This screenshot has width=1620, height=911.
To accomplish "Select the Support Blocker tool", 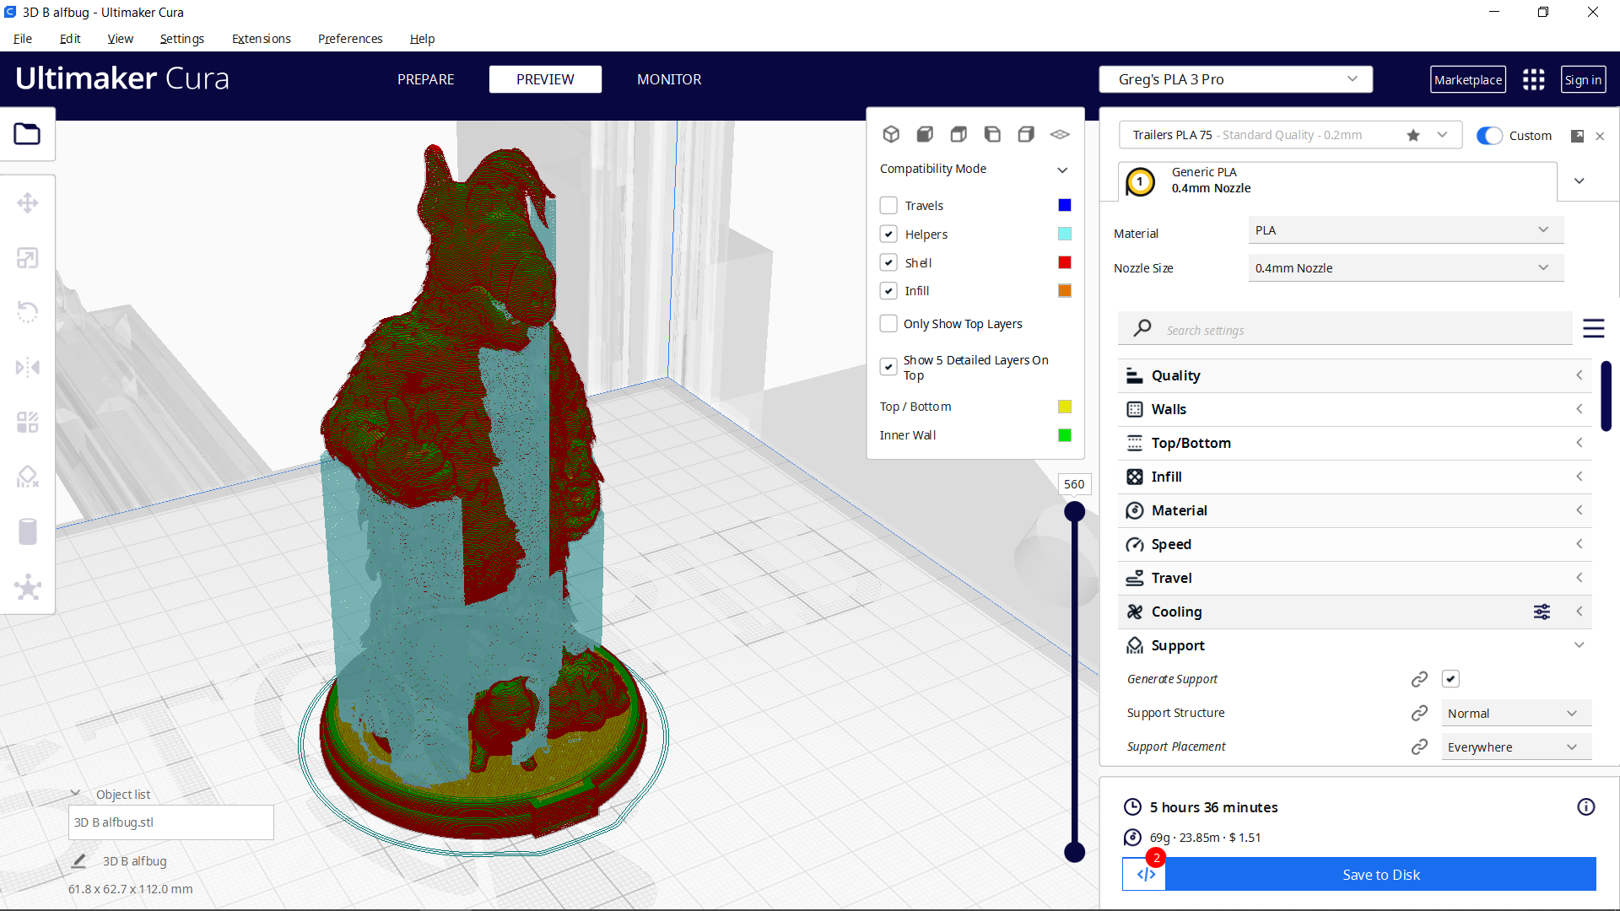I will (x=28, y=477).
